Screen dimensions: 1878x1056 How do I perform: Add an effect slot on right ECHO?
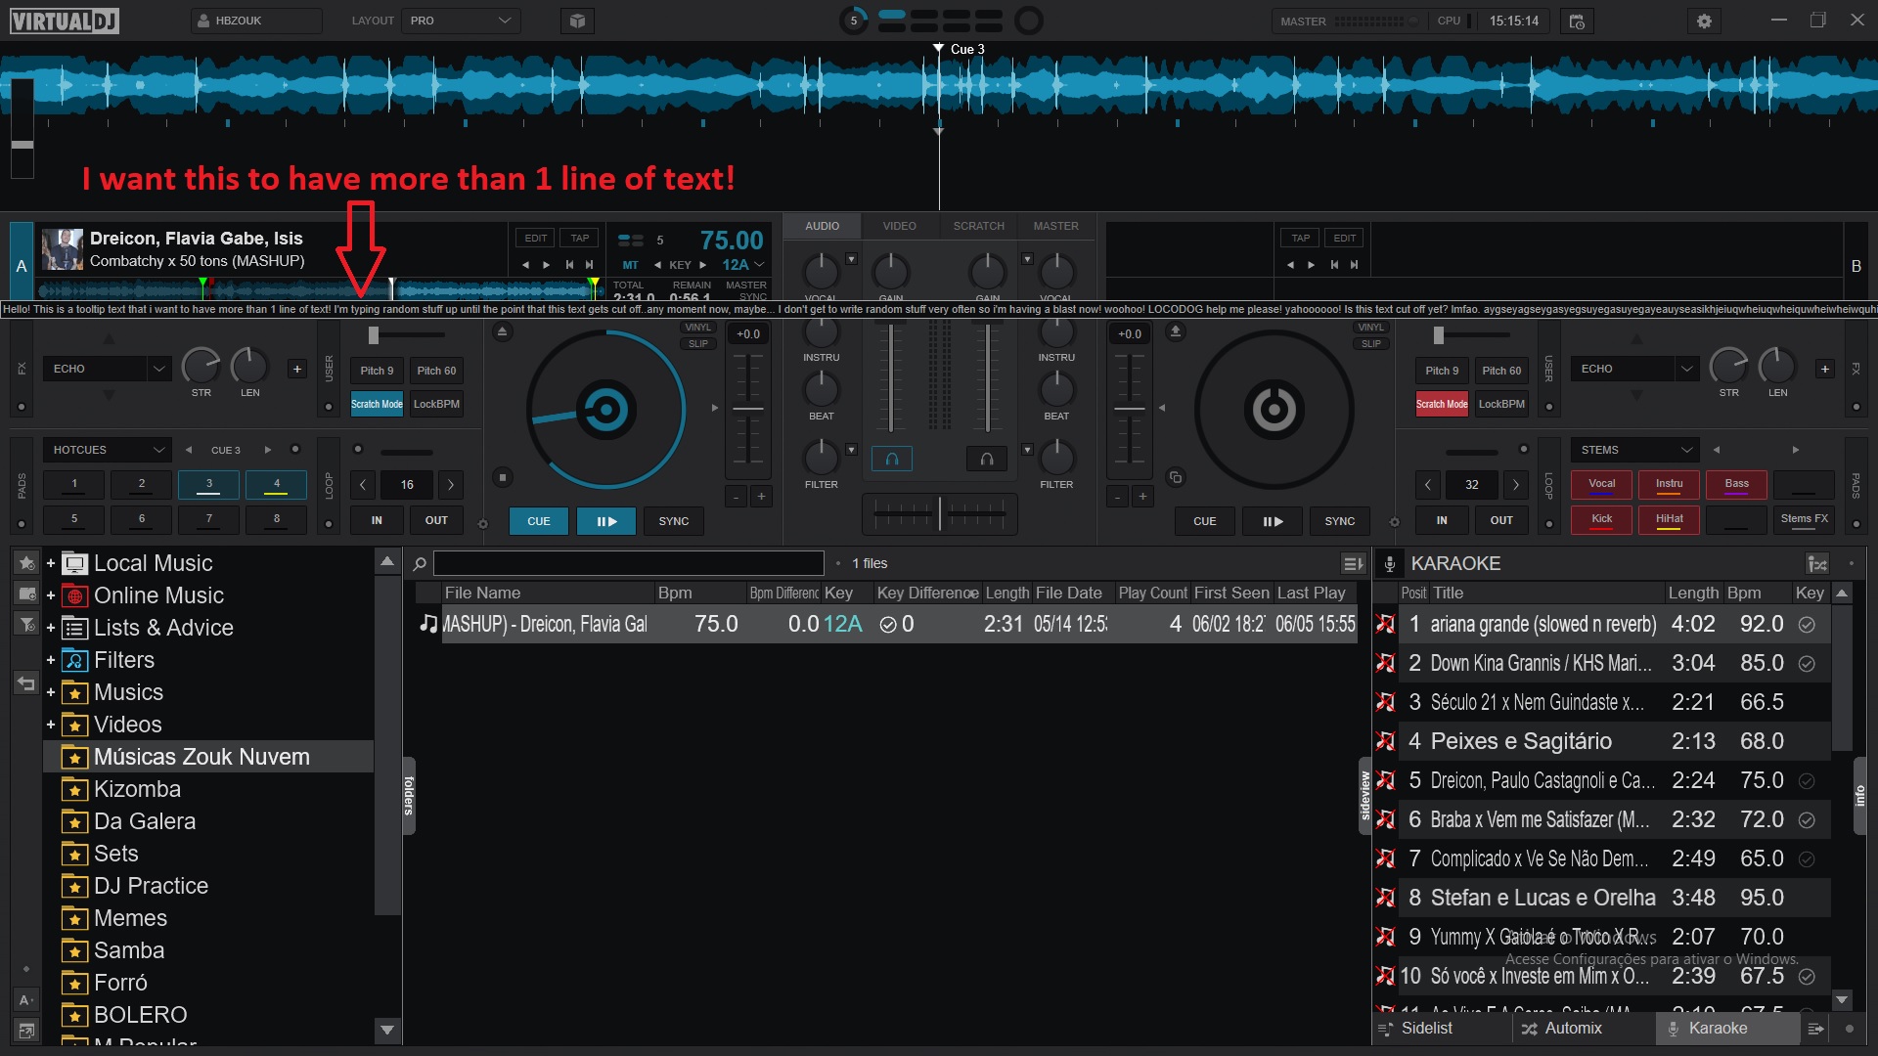pos(1824,369)
